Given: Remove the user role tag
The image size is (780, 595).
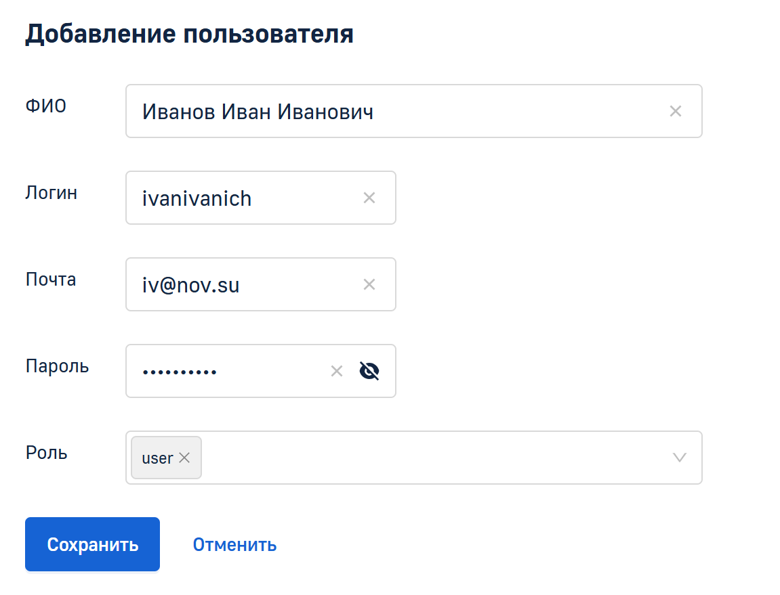Looking at the screenshot, I should coord(184,458).
